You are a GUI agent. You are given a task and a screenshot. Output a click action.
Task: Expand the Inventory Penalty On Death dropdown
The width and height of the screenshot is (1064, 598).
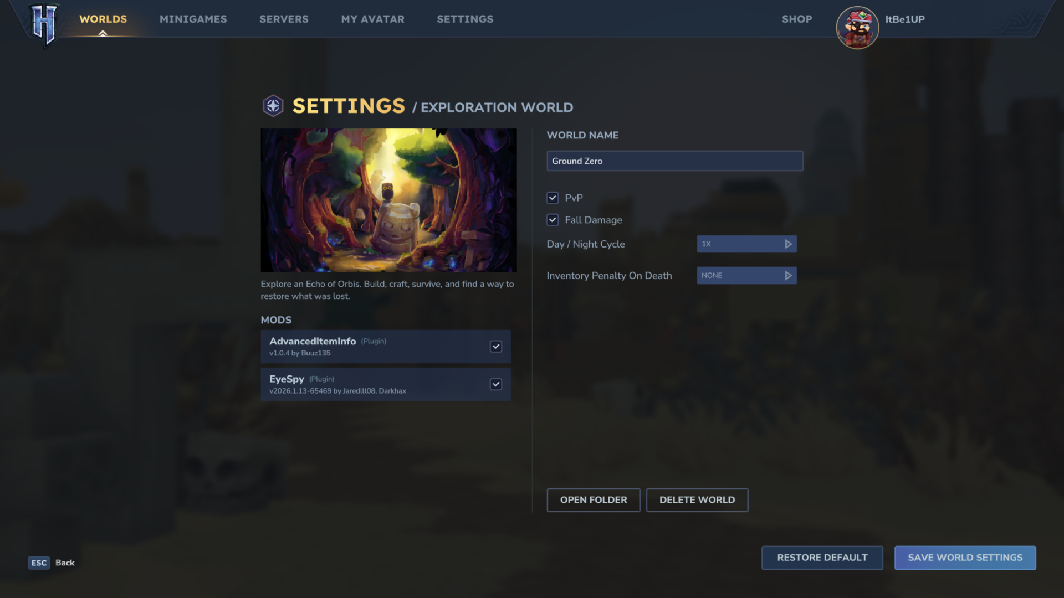tap(746, 275)
